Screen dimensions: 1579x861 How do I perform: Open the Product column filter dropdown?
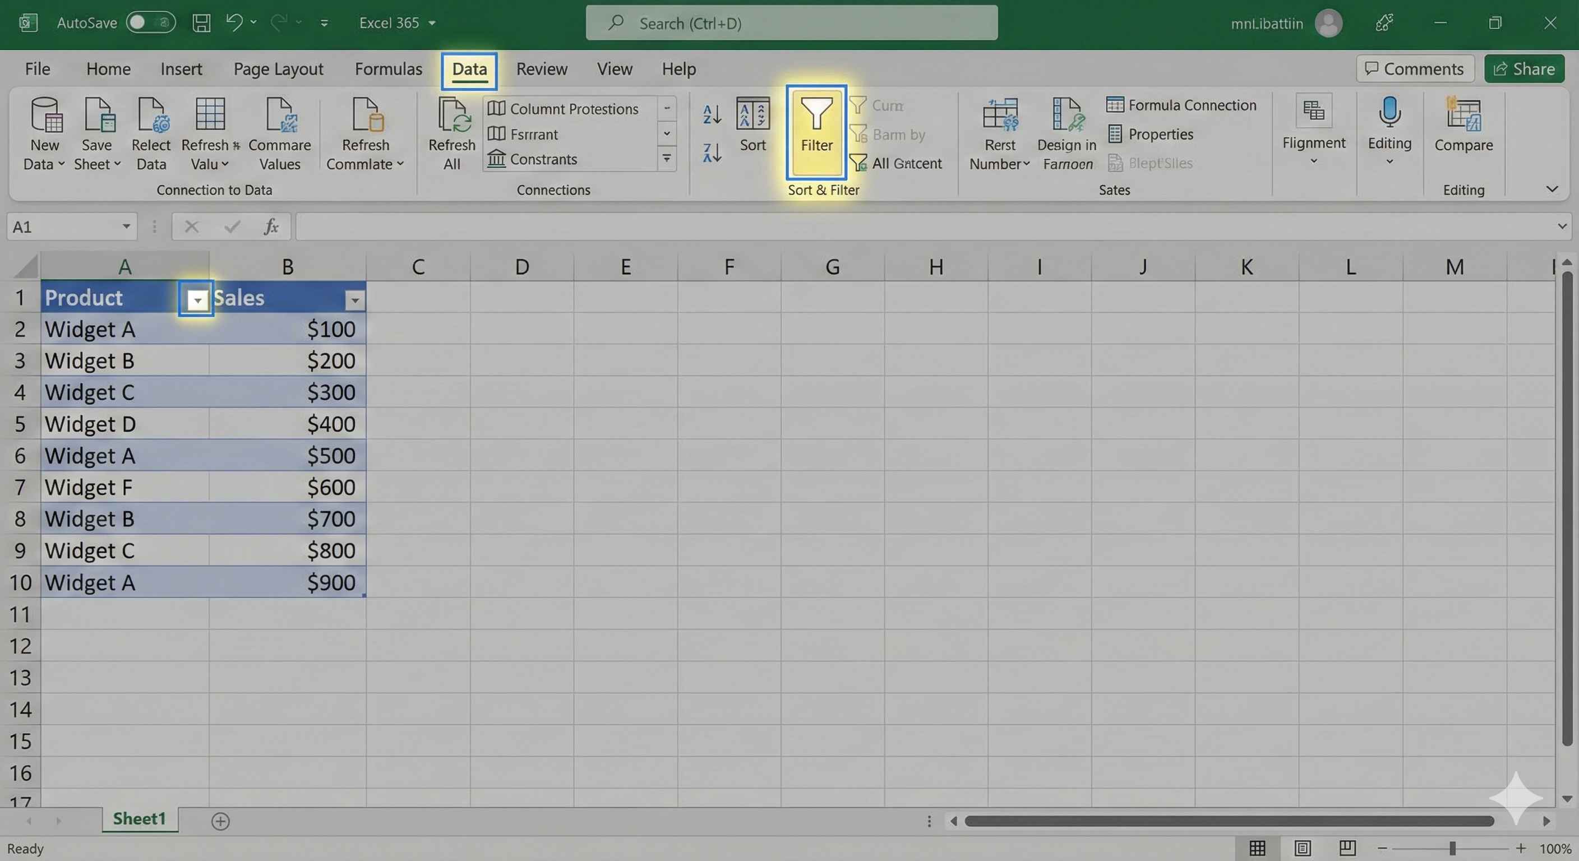(197, 300)
